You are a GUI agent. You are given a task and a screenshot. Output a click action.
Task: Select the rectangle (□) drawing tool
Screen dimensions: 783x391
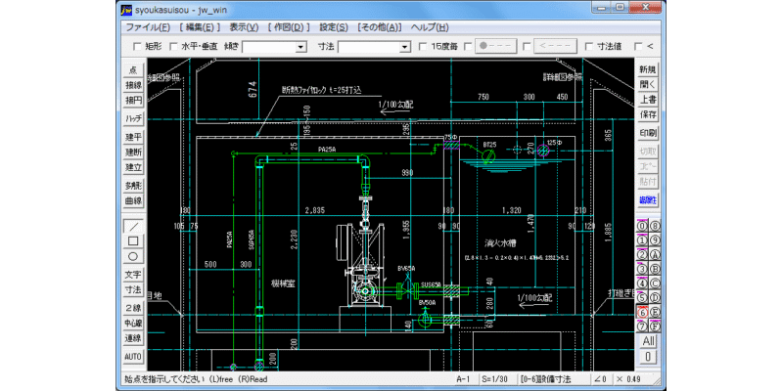click(x=133, y=241)
